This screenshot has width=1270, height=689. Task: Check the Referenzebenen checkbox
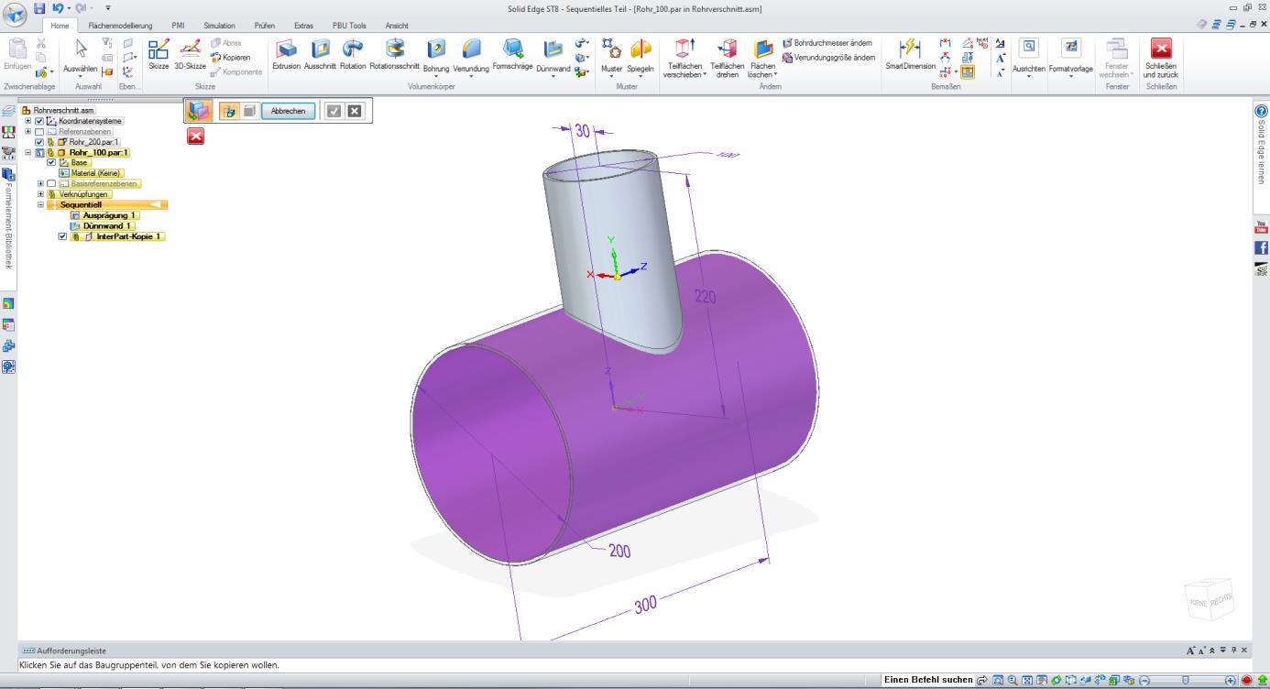[39, 131]
